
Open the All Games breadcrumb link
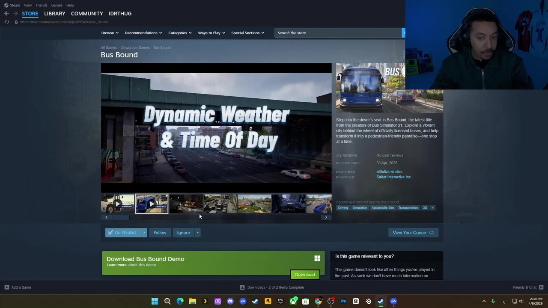108,47
